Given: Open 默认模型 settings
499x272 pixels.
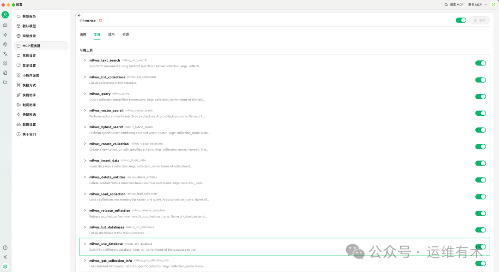Looking at the screenshot, I should coord(41,26).
